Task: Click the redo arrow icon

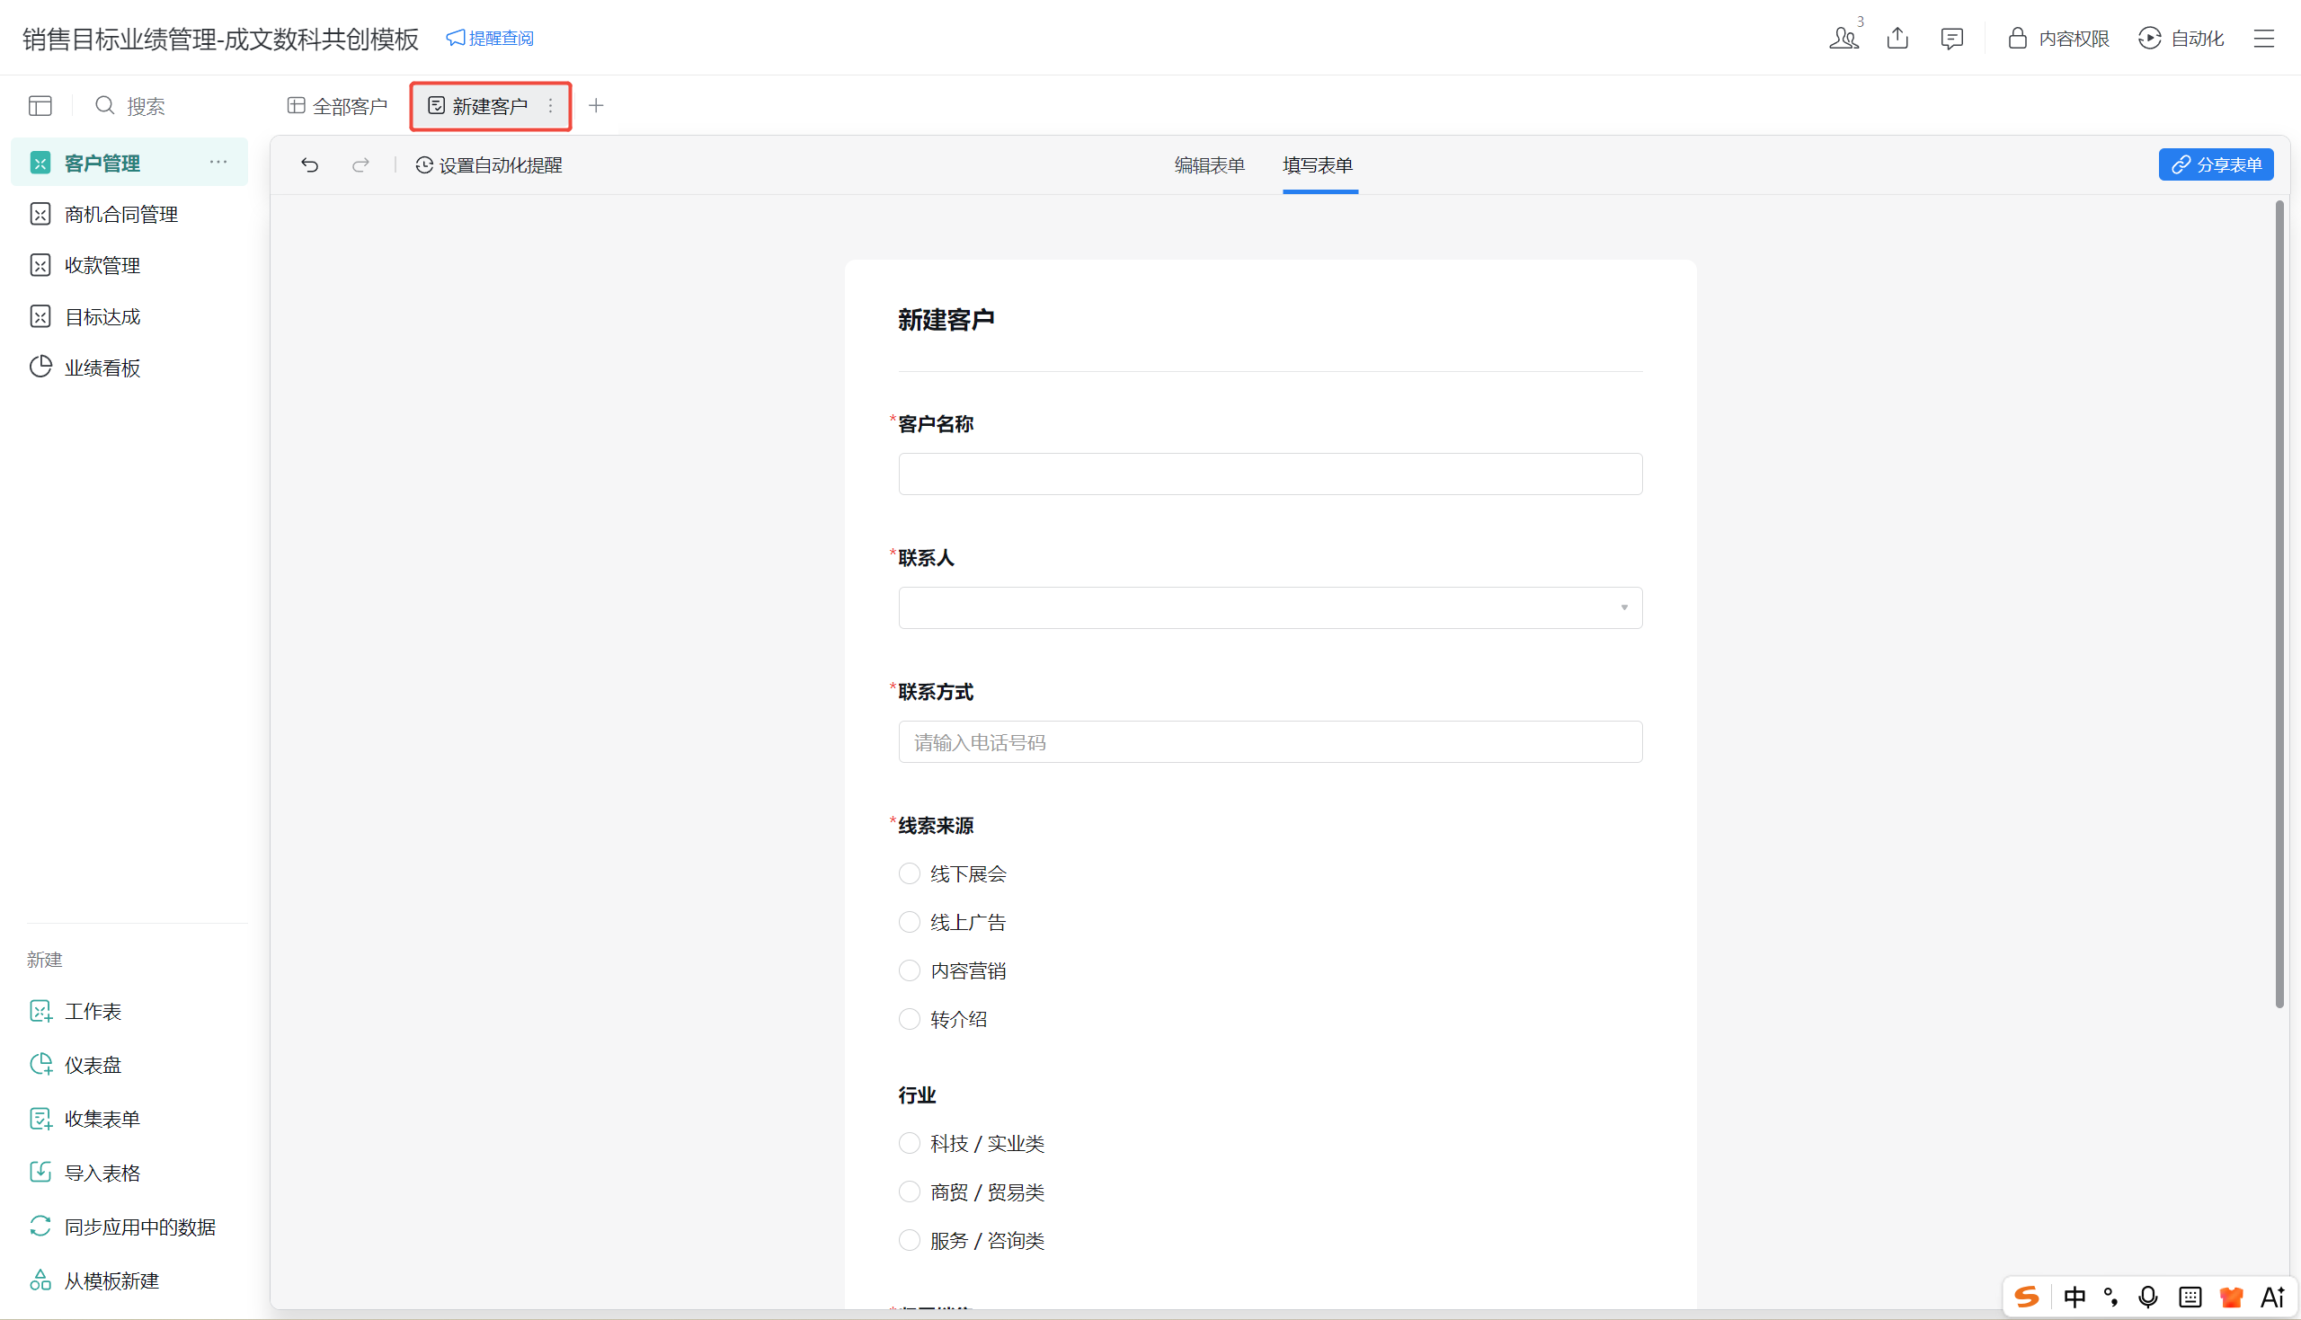Action: tap(360, 165)
